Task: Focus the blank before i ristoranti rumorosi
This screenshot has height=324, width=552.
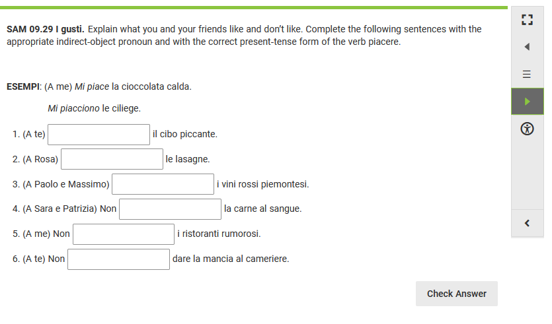Action: [124, 234]
